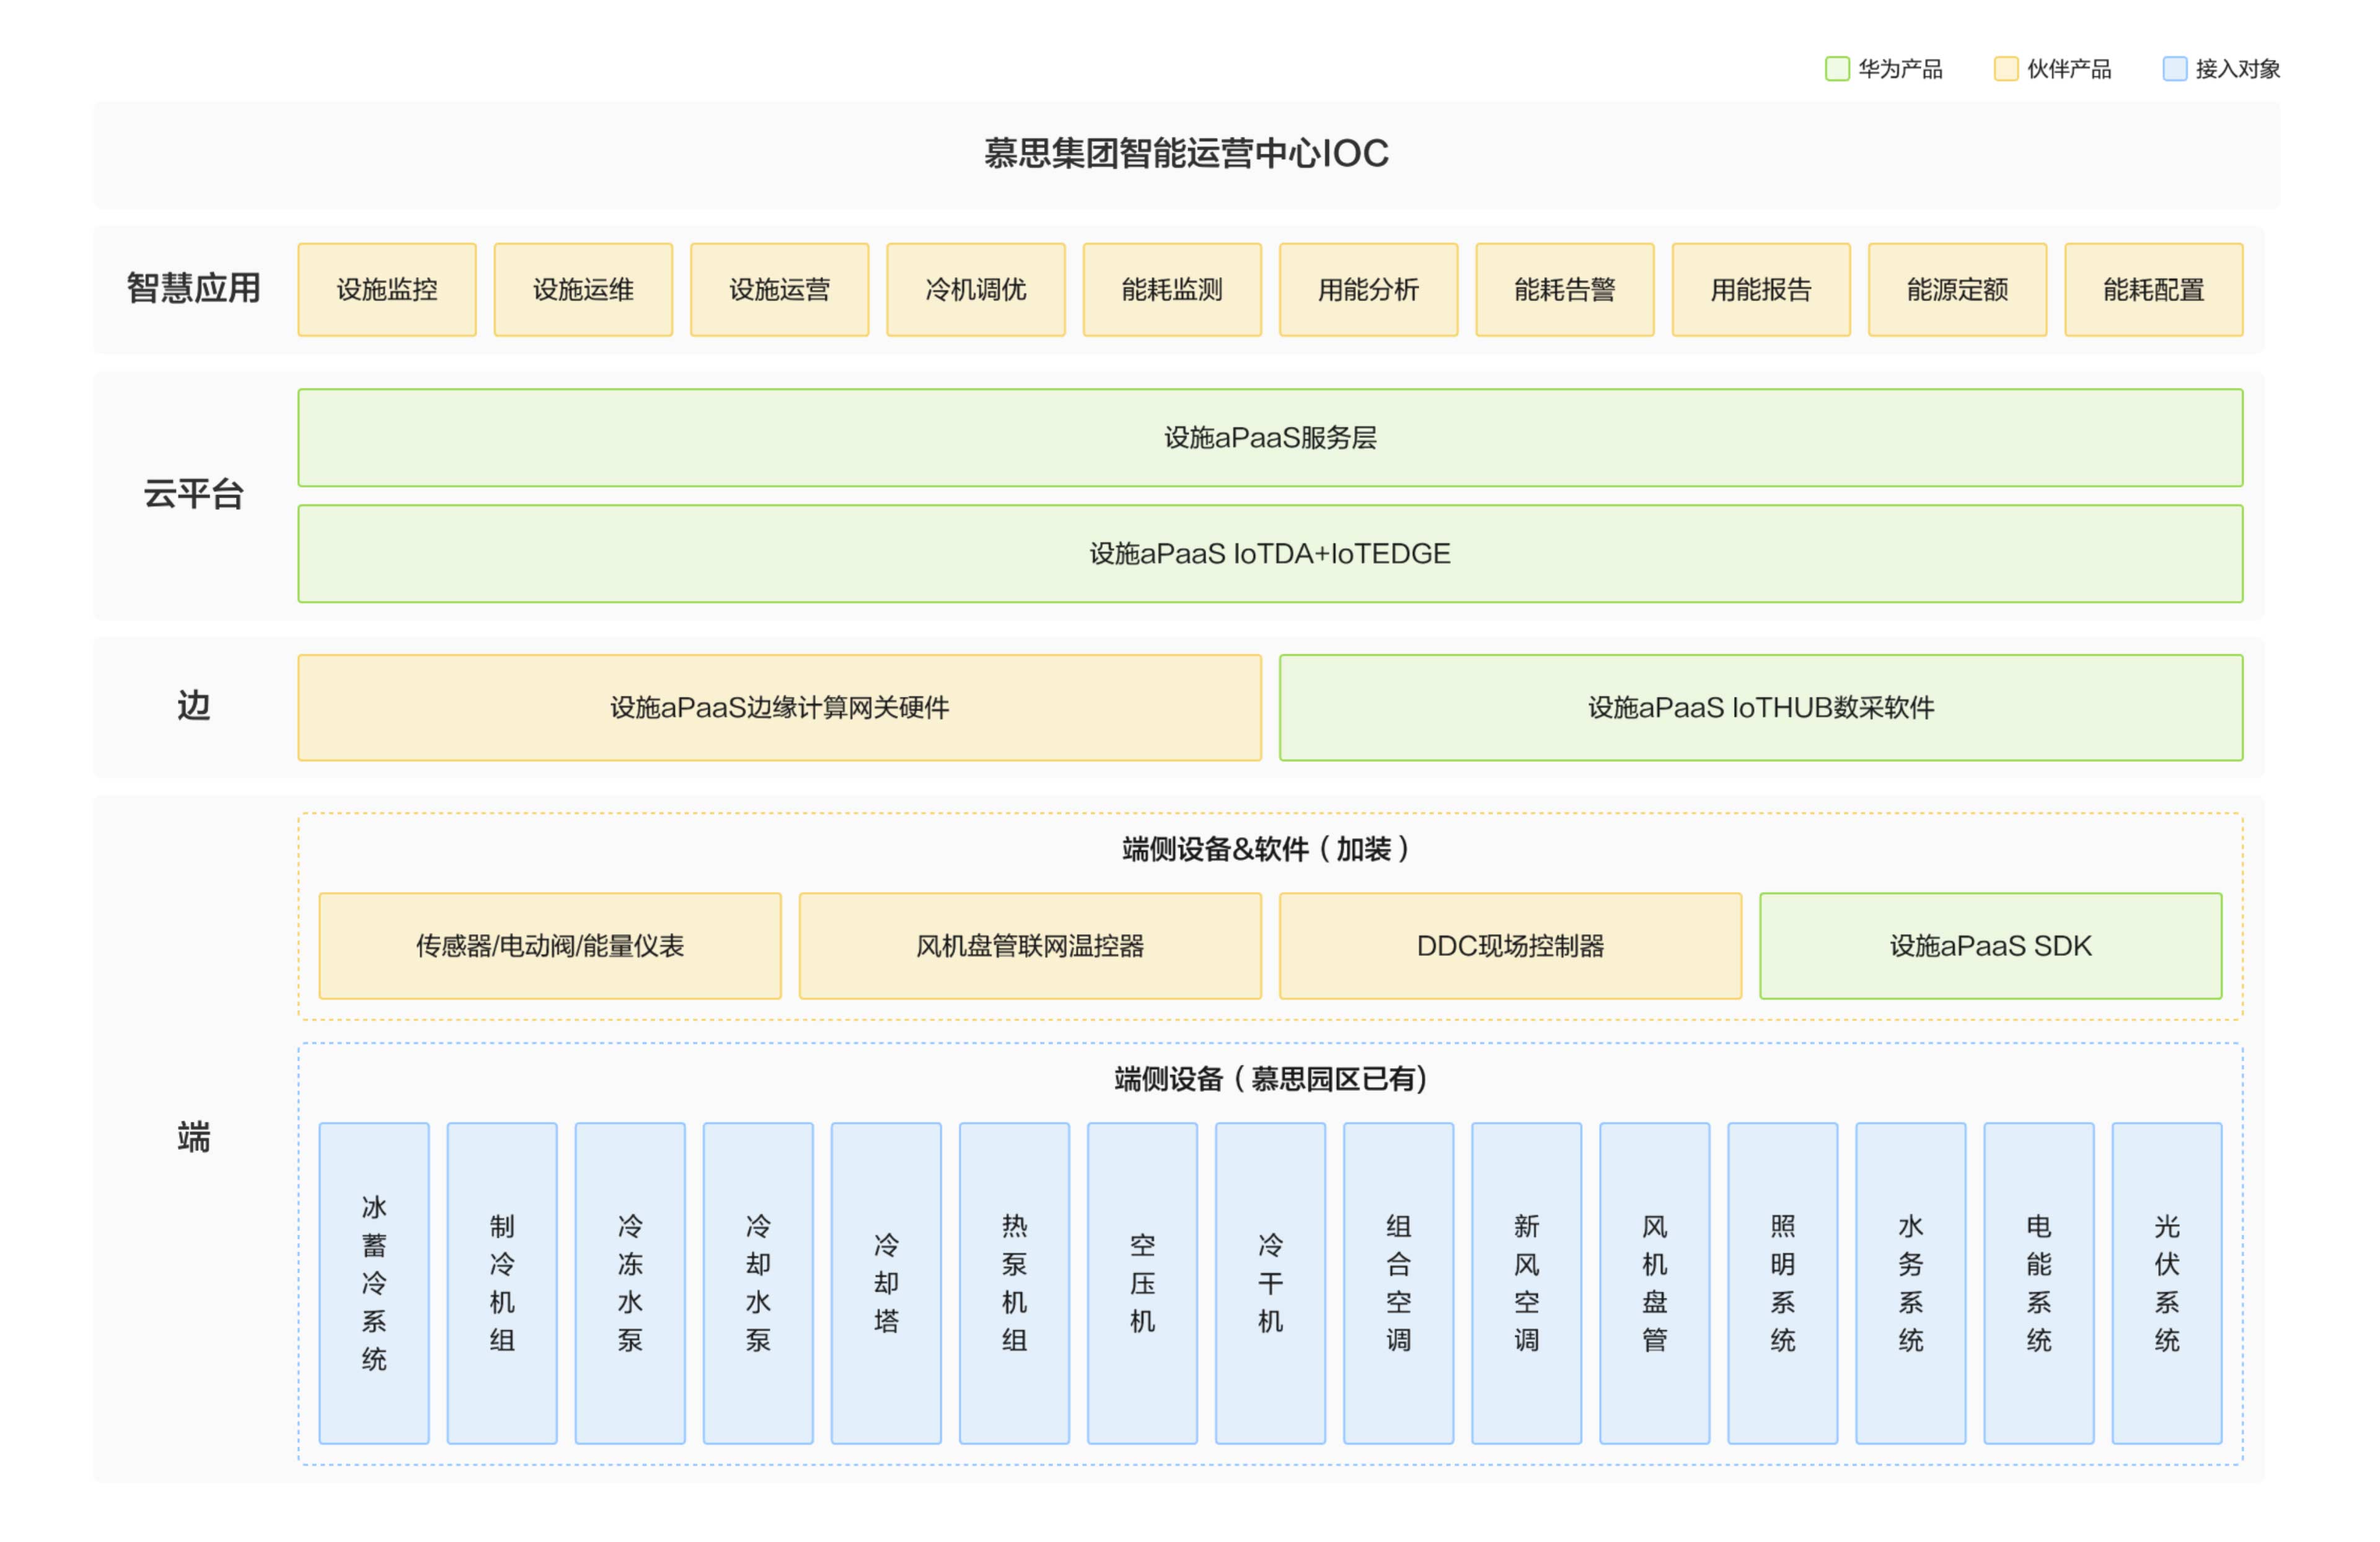Click 设施aPaaS IoTHUB数采软件 block
Viewport: 2380px width, 1542px height.
(1761, 707)
